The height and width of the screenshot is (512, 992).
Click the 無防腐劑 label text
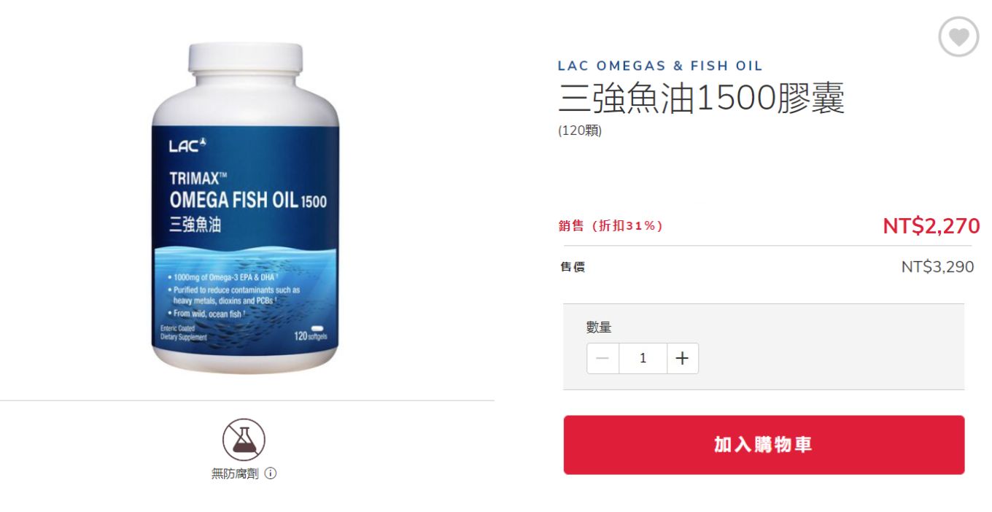235,473
